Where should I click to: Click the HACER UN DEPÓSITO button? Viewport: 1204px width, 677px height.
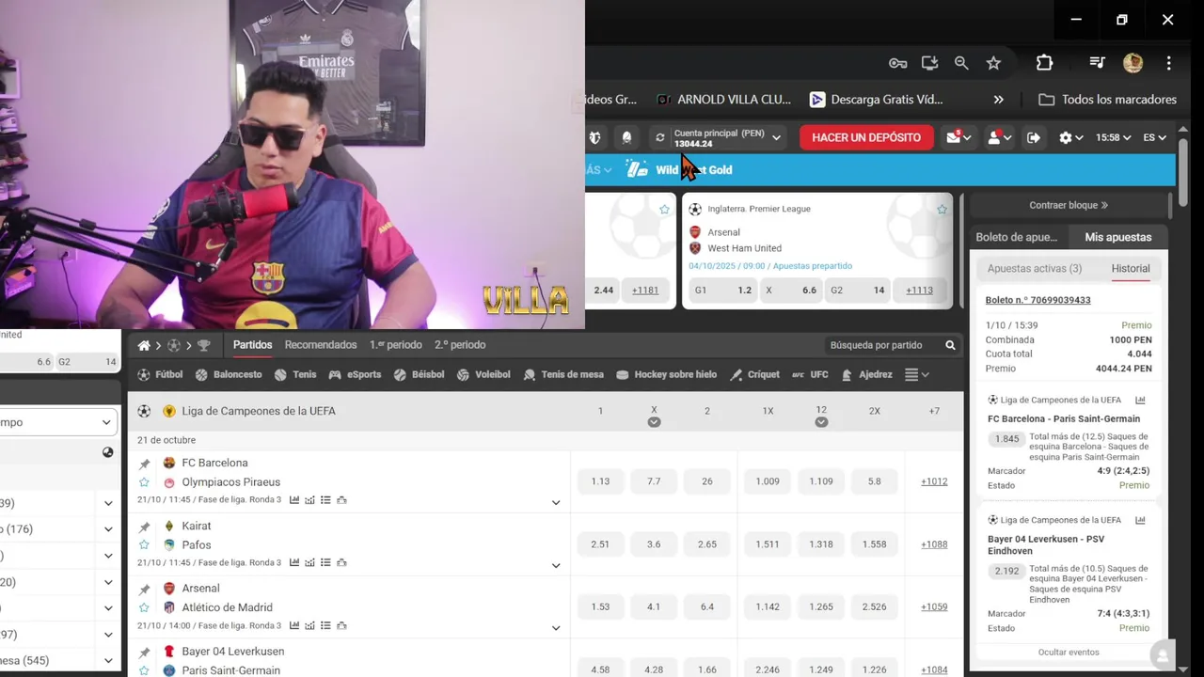866,137
